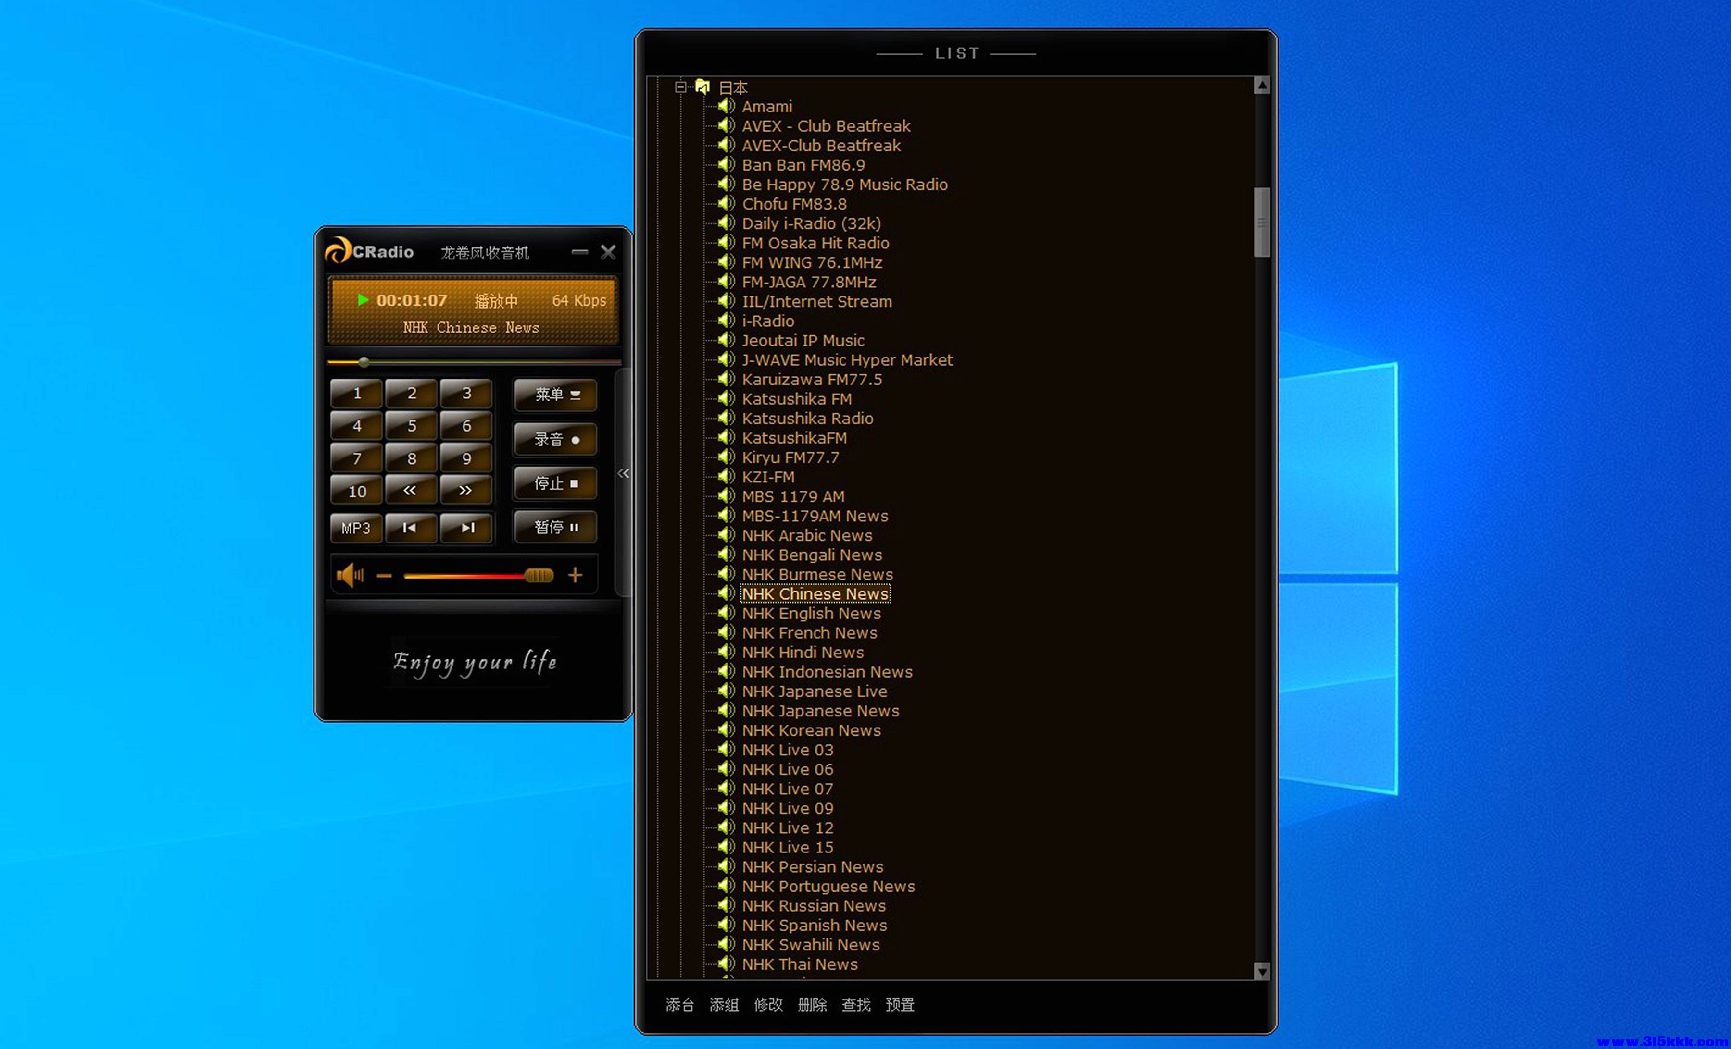Image resolution: width=1731 pixels, height=1049 pixels.
Task: Select NHK Japanese Live station
Action: pyautogui.click(x=814, y=691)
